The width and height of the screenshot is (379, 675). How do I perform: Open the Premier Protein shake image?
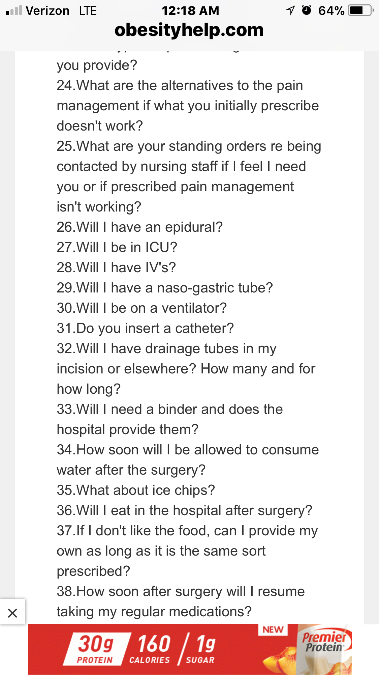pos(324,650)
